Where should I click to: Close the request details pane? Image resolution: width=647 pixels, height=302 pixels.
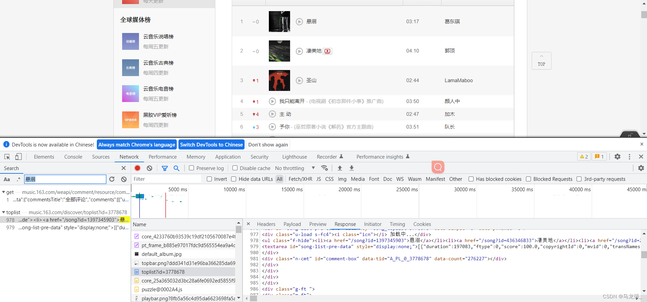(x=248, y=224)
